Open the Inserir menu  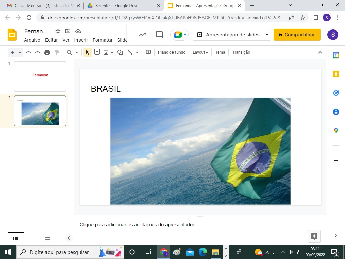[81, 40]
